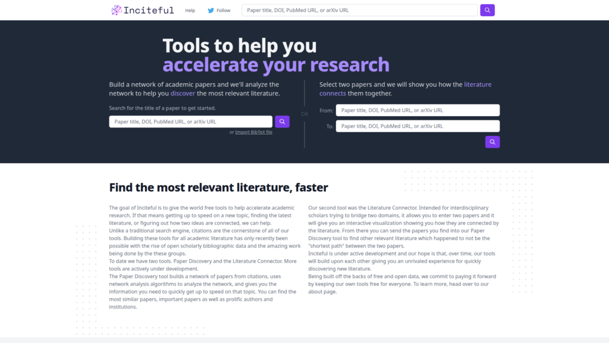The height and width of the screenshot is (343, 609).
Task: Open the "literature connects" link
Action: click(478, 84)
